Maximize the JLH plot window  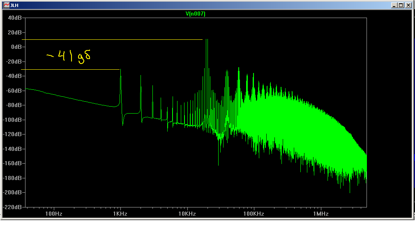[x=401, y=5]
